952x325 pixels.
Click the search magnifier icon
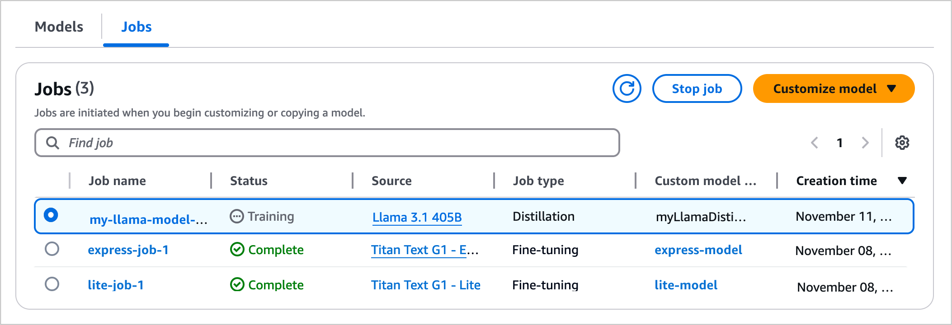tap(53, 143)
